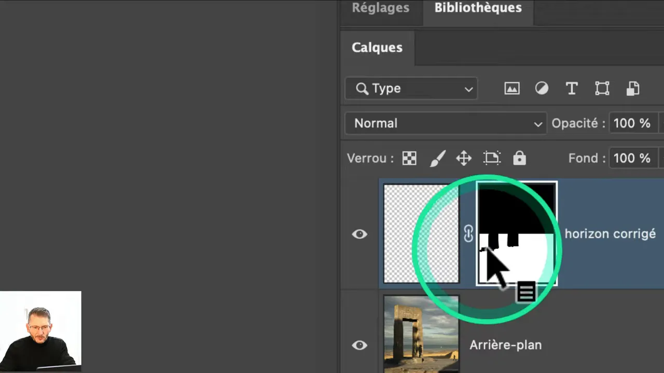Click the Opacité value field
Image resolution: width=664 pixels, height=373 pixels.
632,123
